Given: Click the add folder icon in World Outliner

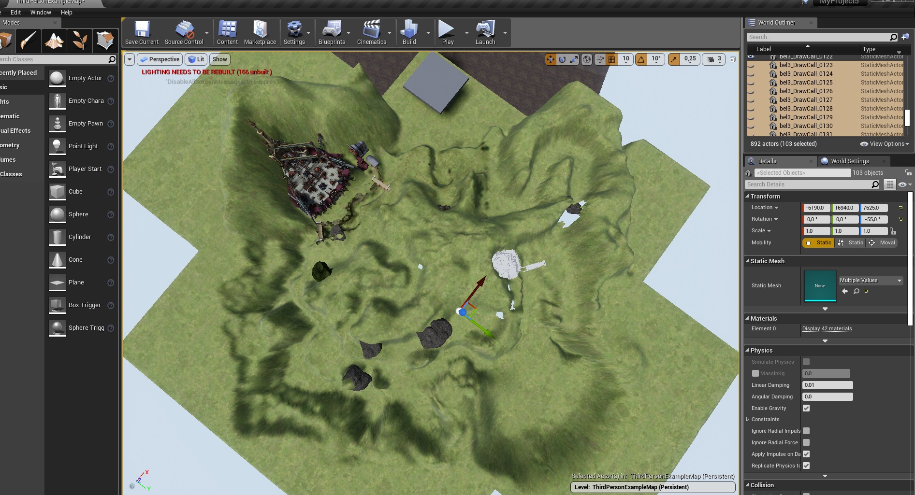Looking at the screenshot, I should 905,37.
